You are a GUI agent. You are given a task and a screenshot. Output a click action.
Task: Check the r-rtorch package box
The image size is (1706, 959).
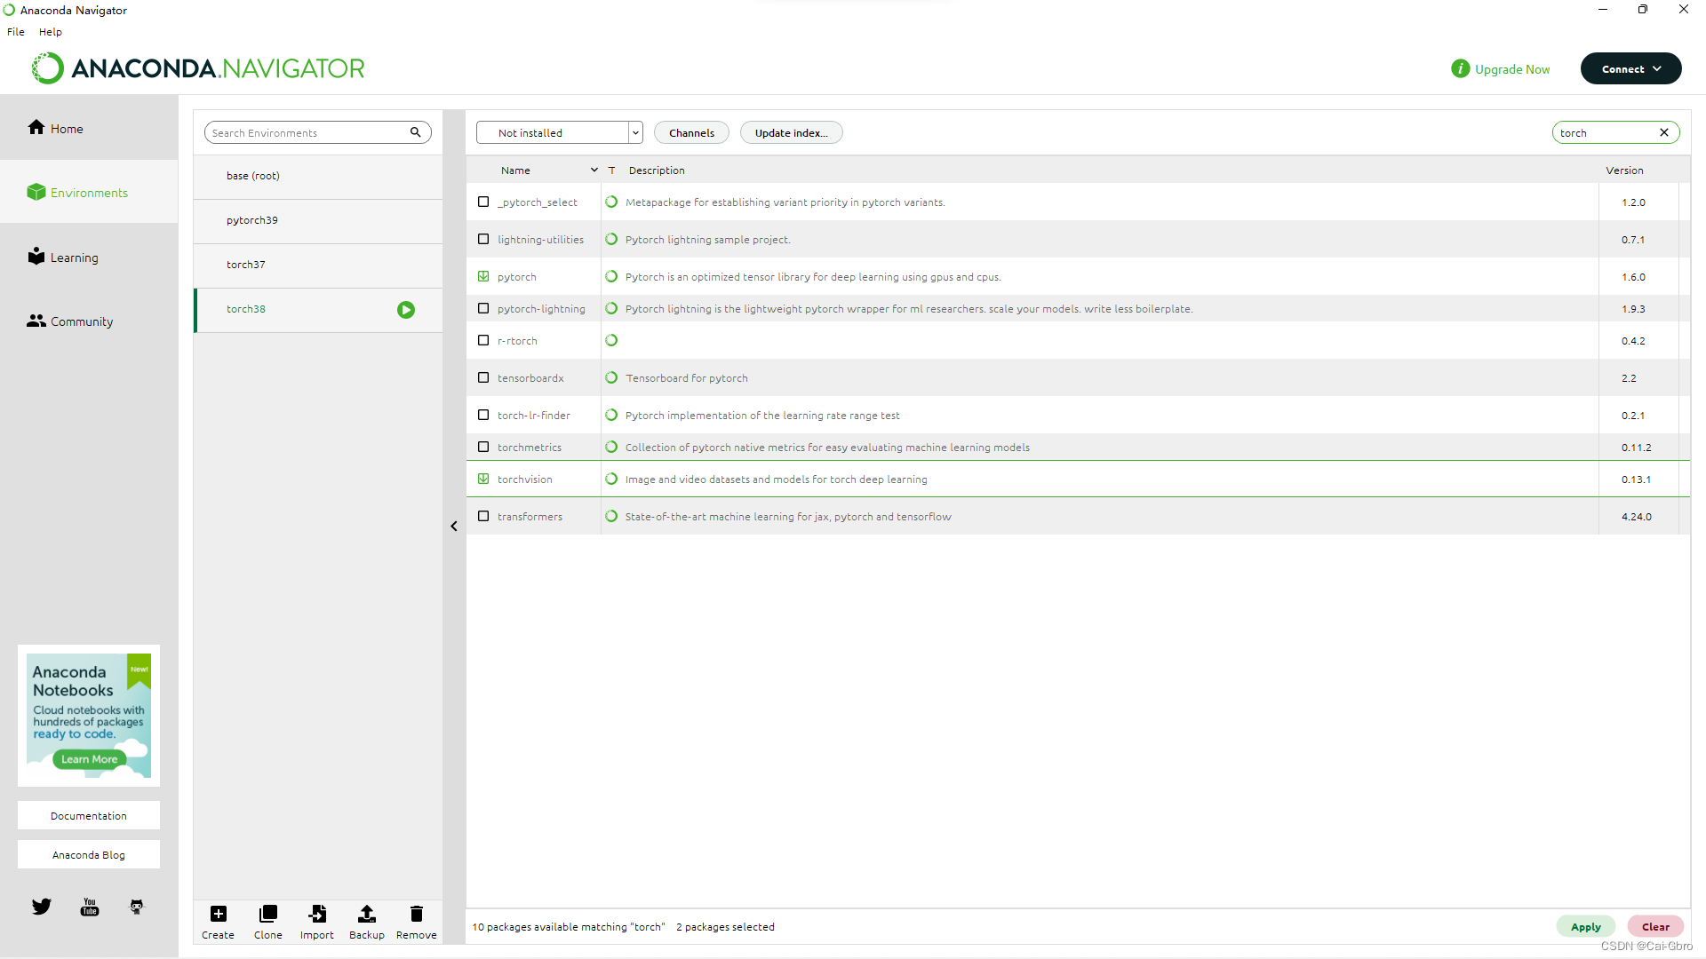pos(483,340)
